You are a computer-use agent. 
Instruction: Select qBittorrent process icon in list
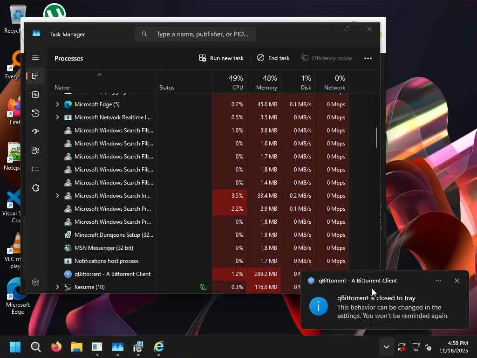(x=68, y=274)
